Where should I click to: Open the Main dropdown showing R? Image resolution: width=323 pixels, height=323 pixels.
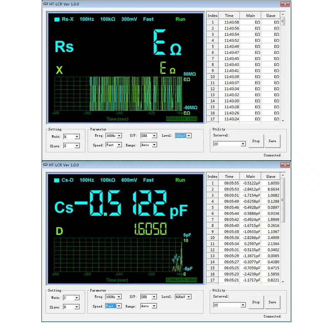[77, 137]
